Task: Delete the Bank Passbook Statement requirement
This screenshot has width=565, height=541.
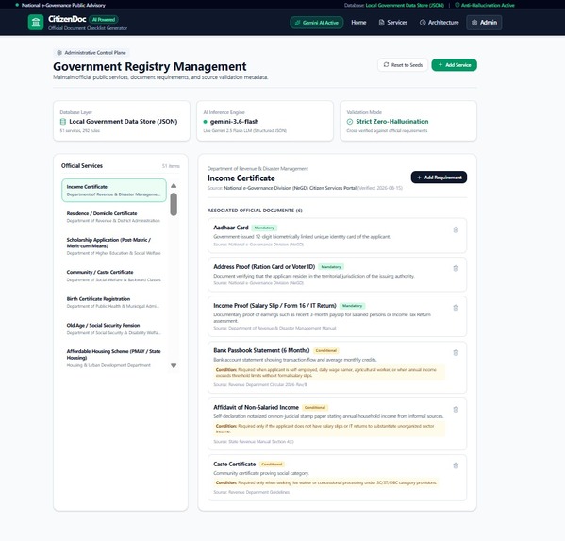Action: [456, 353]
